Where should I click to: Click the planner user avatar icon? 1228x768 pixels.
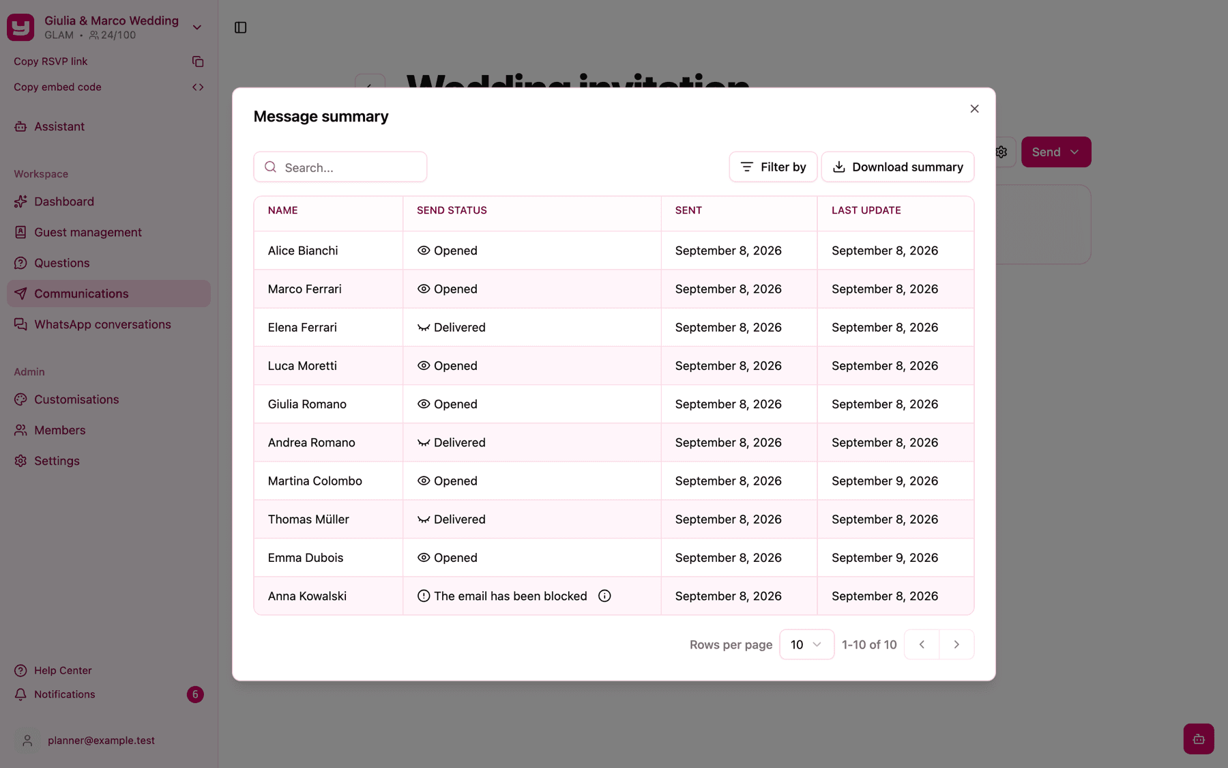pos(27,740)
